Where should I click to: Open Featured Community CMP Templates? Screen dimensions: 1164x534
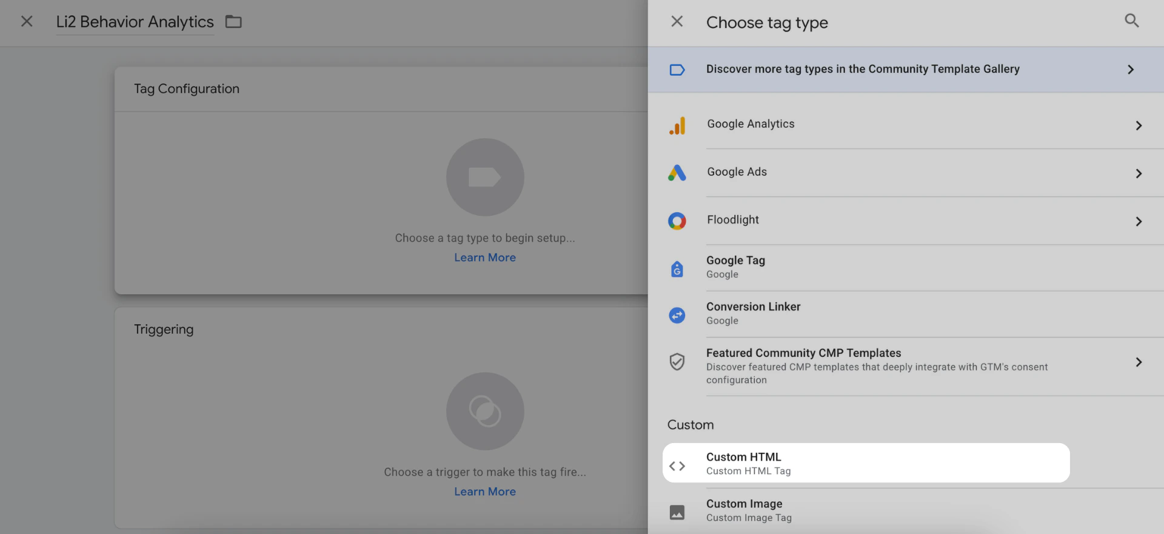[906, 367]
